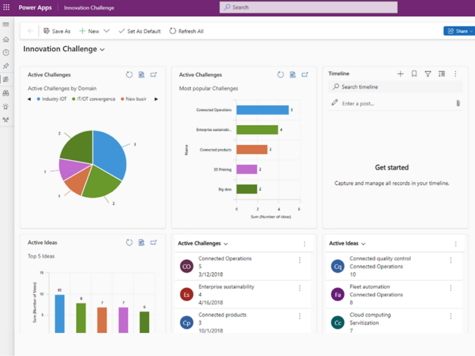Image resolution: width=475 pixels, height=356 pixels.
Task: Toggle Industry IOT legend series
Action: (52, 99)
